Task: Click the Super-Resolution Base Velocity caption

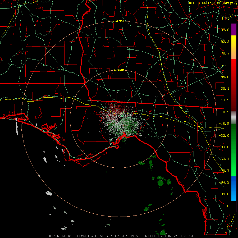Action: (x=120, y=236)
